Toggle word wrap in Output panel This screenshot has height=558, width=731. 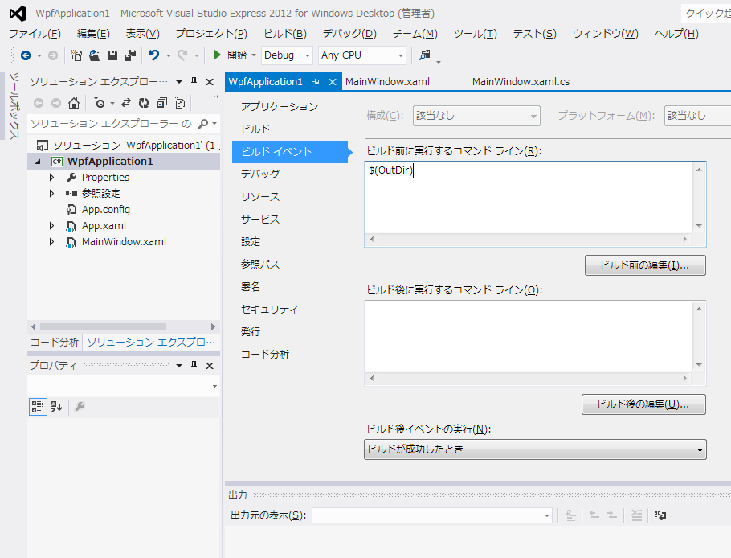(660, 515)
